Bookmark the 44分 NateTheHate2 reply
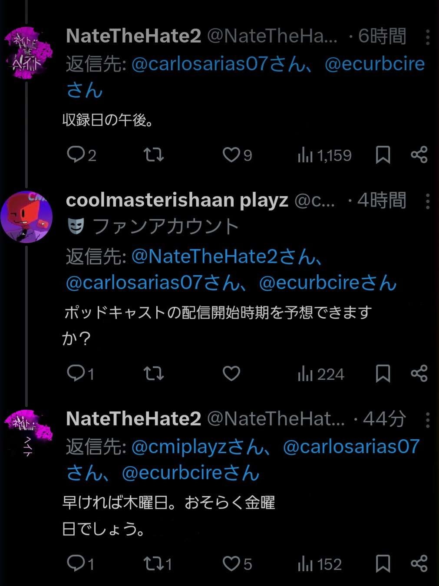The image size is (439, 586). (383, 564)
